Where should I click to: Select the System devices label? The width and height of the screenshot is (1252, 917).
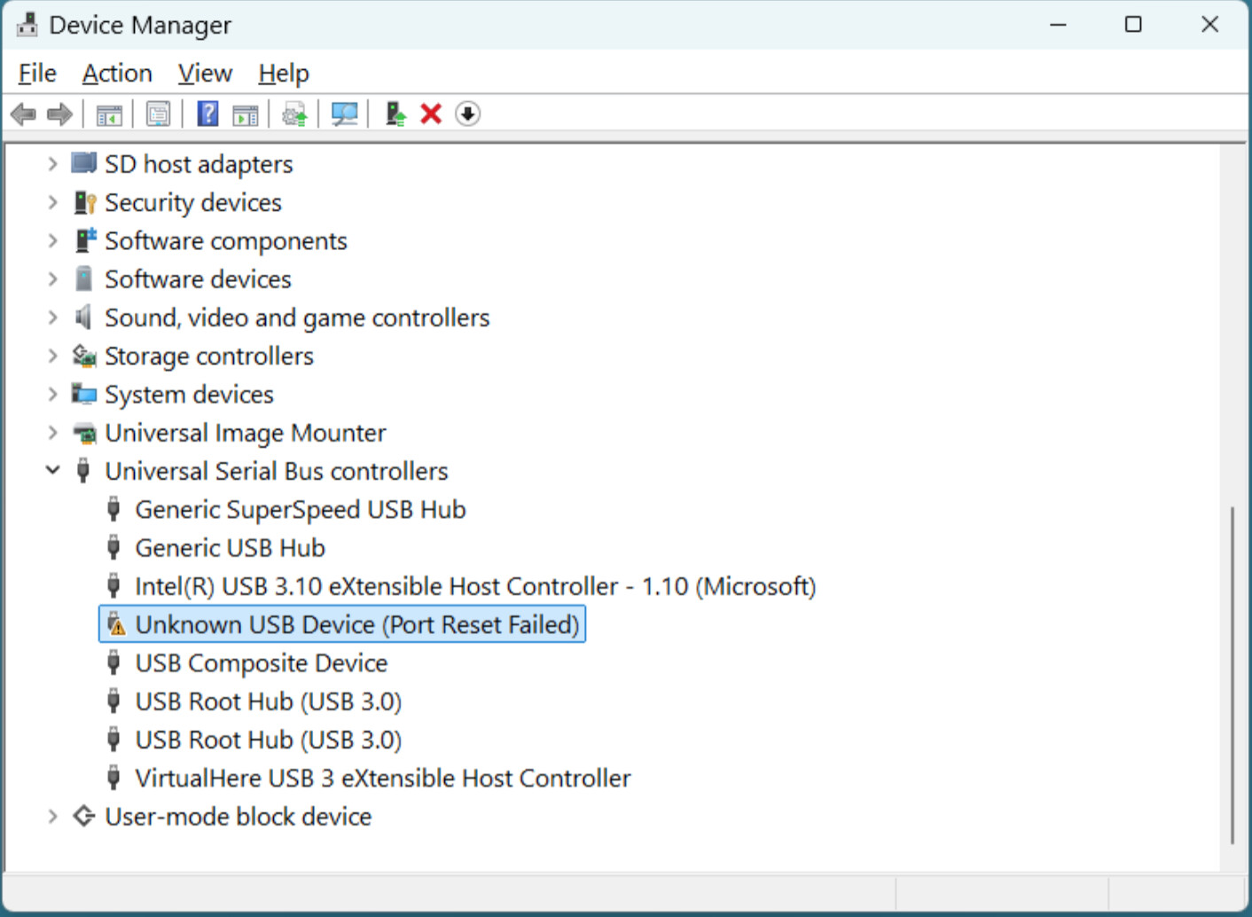click(x=189, y=395)
